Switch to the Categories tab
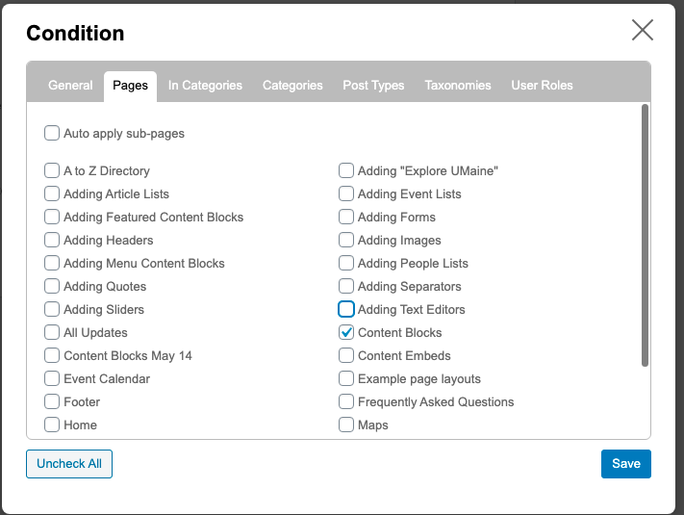The height and width of the screenshot is (515, 684). click(292, 85)
